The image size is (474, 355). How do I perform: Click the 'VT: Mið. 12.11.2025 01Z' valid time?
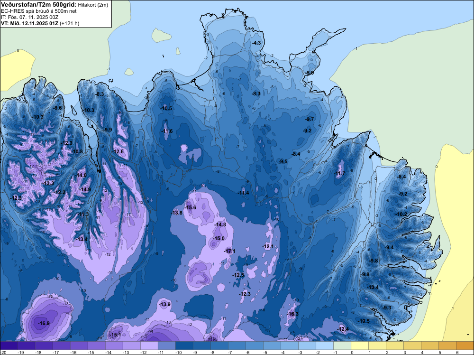pos(29,23)
